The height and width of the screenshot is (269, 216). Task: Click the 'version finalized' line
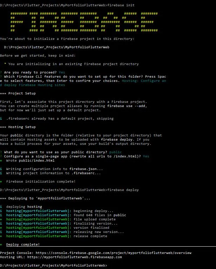(x=58, y=228)
